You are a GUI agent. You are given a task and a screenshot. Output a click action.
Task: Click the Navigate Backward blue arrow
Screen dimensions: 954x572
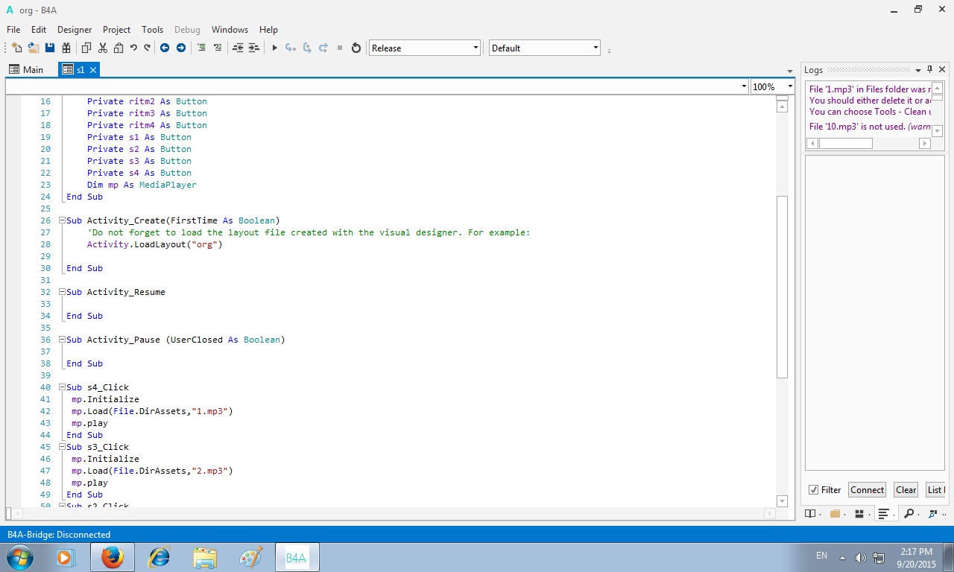tap(165, 48)
